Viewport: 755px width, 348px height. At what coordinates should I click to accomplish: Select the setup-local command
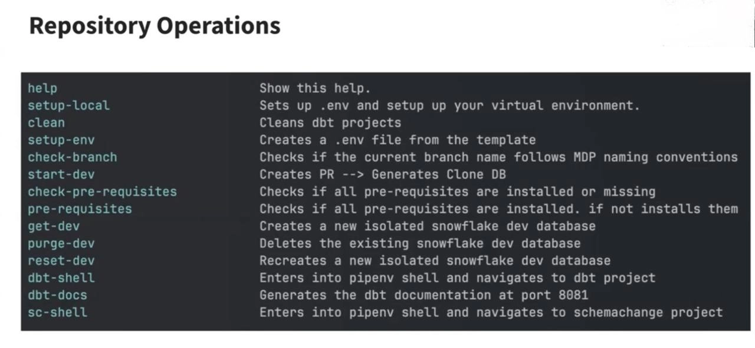tap(68, 105)
